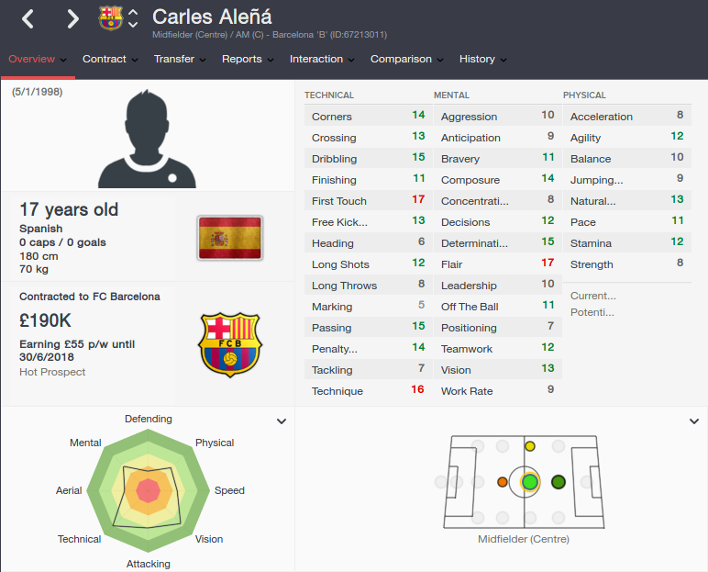Image resolution: width=708 pixels, height=572 pixels.
Task: Open the Contract dropdown menu
Action: tap(110, 60)
